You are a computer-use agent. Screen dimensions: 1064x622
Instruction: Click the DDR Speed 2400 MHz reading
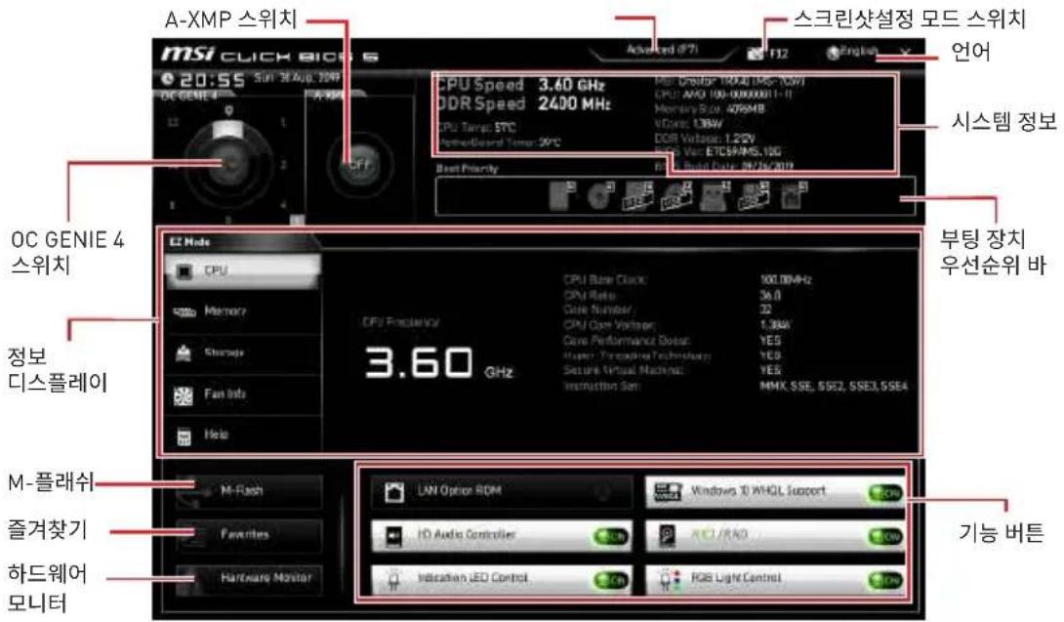click(523, 104)
